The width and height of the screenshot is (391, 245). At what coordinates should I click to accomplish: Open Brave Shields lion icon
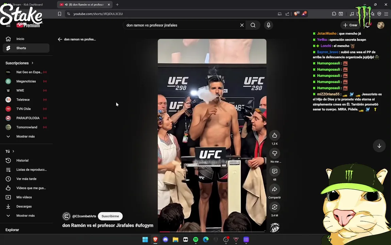pyautogui.click(x=296, y=14)
